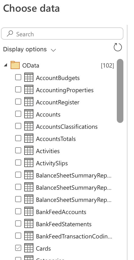Enable the AccountsTotals checkbox
Screen dimensions: 134x260
pyautogui.click(x=18, y=138)
